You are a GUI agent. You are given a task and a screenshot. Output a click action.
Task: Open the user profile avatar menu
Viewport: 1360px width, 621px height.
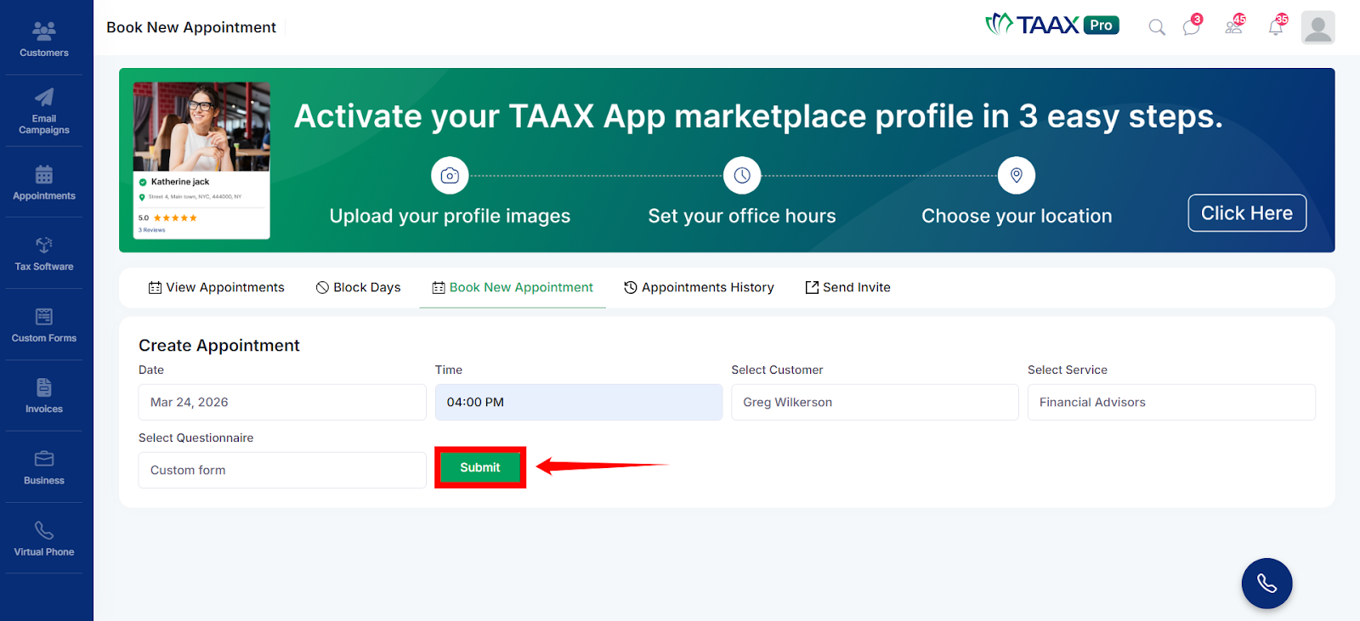(x=1317, y=27)
